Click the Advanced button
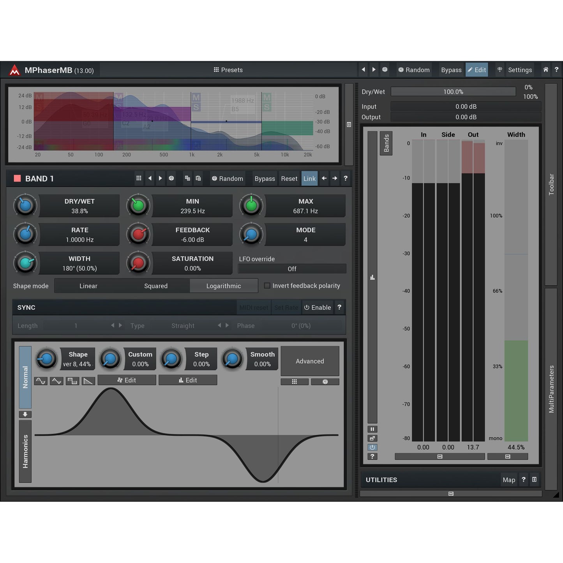 pos(310,361)
